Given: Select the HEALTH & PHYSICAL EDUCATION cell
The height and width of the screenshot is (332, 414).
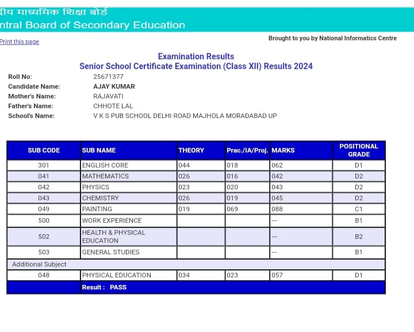Looking at the screenshot, I should pos(129,236).
